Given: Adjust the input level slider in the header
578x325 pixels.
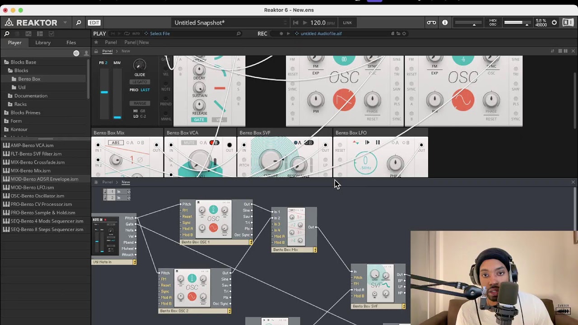Looking at the screenshot, I should (x=468, y=23).
